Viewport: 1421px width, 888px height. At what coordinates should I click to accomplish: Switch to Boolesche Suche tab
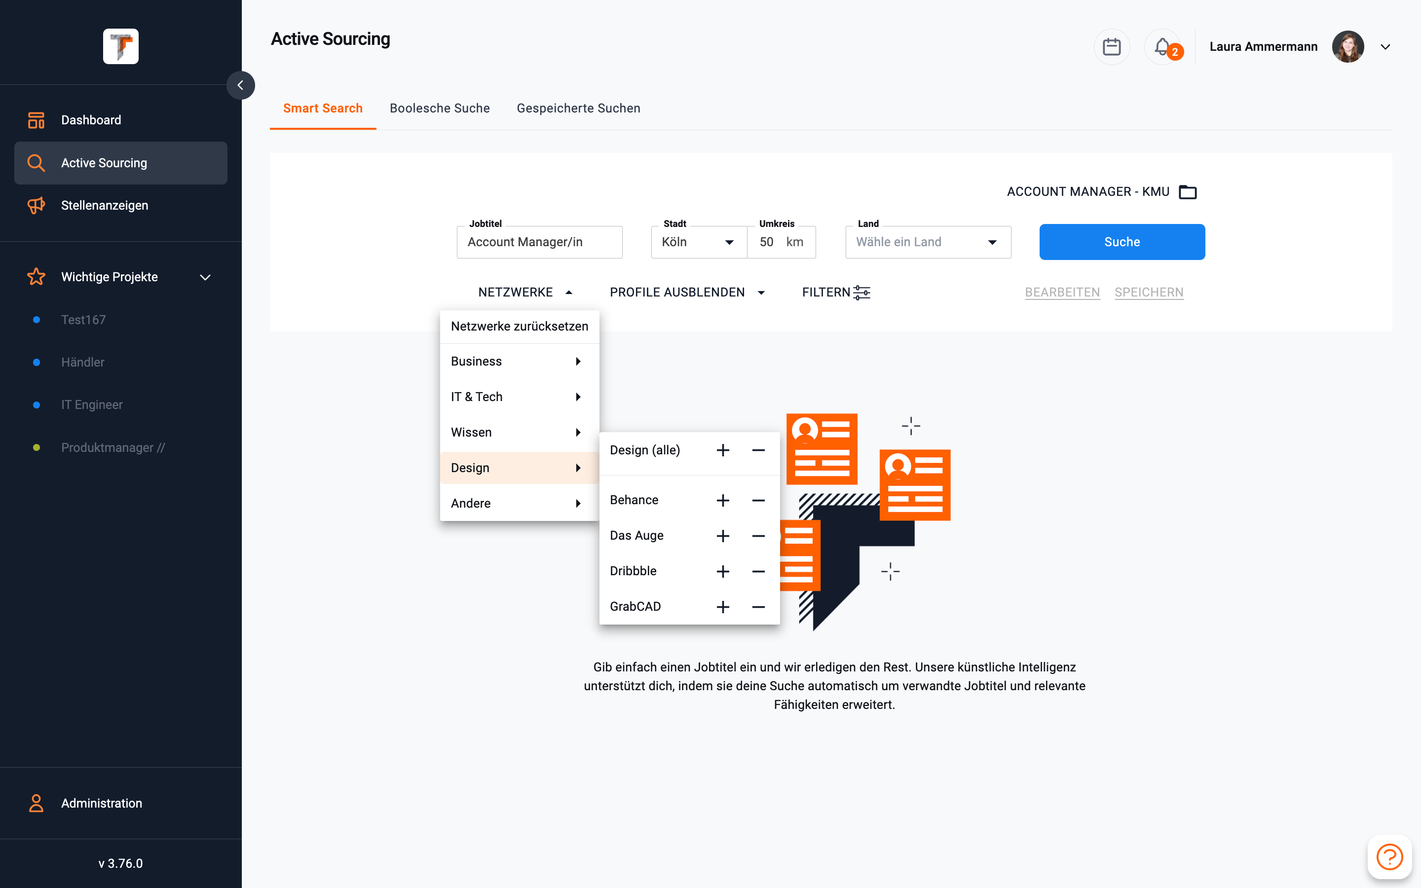[440, 108]
